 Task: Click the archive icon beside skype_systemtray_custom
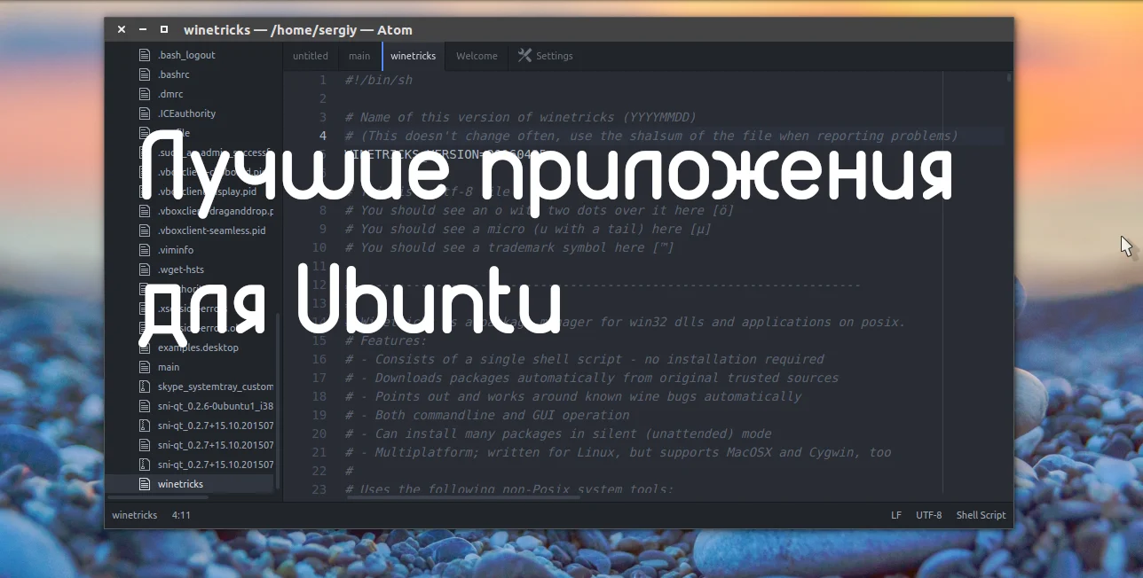click(x=145, y=387)
